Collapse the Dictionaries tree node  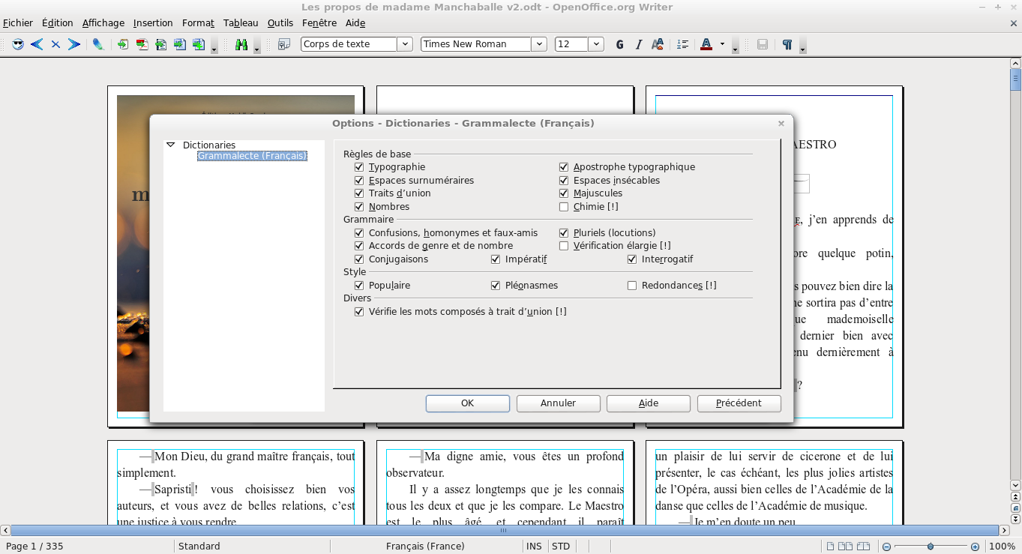coord(170,145)
